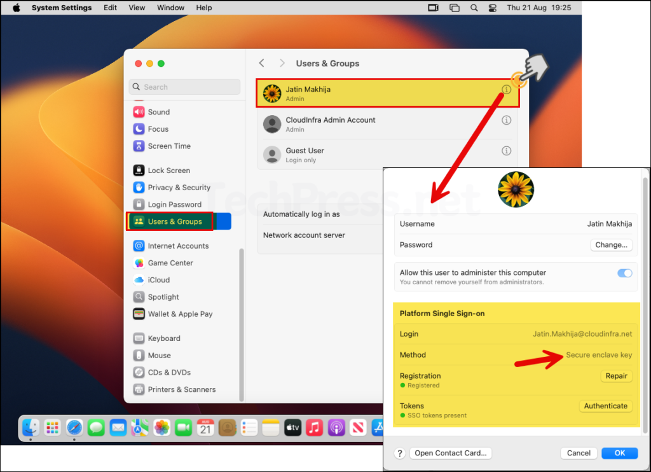The image size is (651, 472).
Task: Click info icon for Jatin Makhija
Action: click(506, 89)
